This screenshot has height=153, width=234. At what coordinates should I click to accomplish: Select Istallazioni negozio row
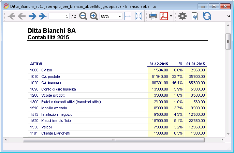(117, 114)
